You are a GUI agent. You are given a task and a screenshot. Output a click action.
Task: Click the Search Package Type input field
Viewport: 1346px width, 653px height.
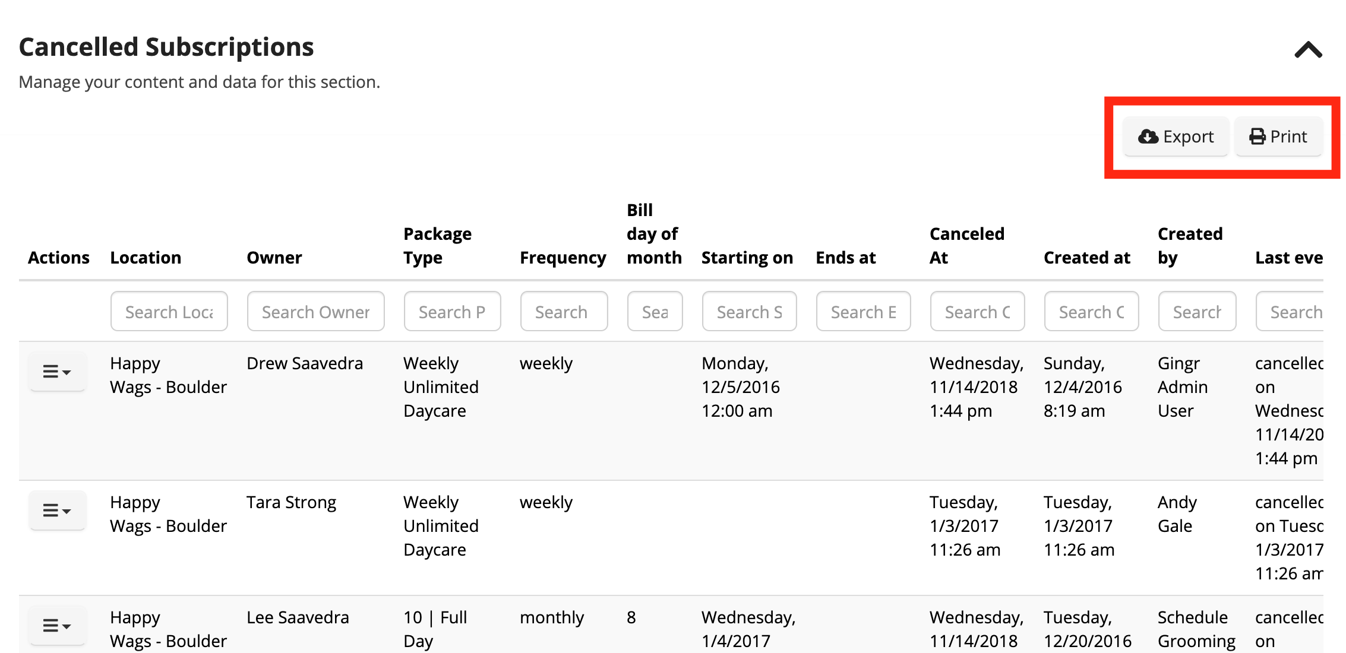point(452,311)
